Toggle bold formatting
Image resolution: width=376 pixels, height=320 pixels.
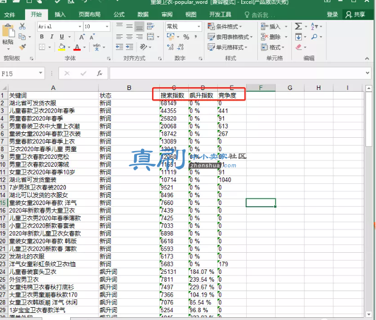pos(42,37)
